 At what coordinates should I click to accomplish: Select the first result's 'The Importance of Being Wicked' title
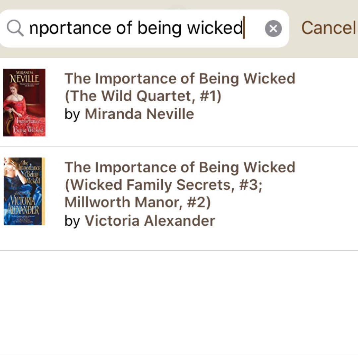coord(180,78)
